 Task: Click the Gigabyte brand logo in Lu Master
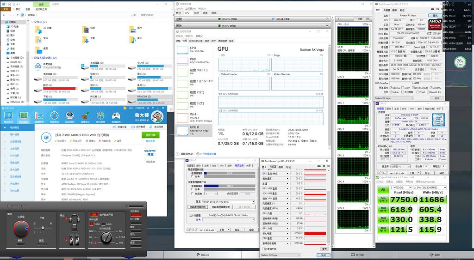click(150, 152)
